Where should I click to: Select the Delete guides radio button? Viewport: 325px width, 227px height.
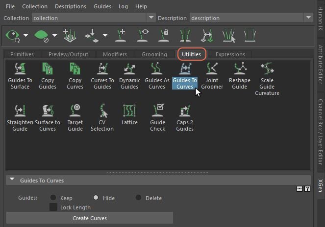pos(139,198)
